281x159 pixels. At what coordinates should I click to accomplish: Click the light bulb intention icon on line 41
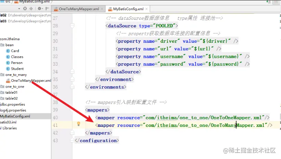click(78, 124)
